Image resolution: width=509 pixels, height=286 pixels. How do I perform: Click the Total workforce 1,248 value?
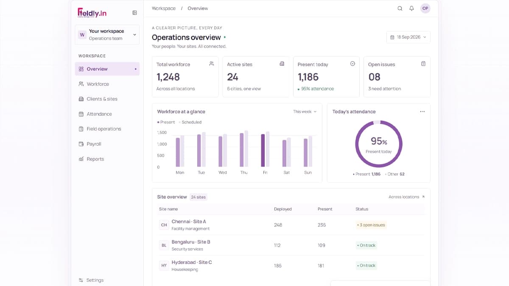coord(168,77)
